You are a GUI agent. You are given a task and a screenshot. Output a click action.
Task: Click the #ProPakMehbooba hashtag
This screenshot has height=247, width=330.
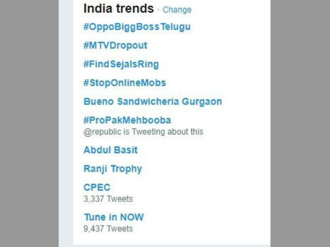pos(127,120)
